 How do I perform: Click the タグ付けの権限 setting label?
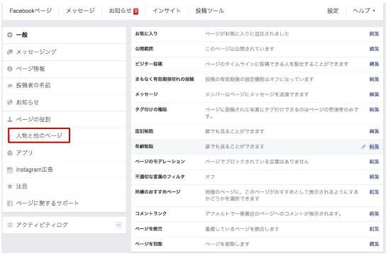(151, 109)
